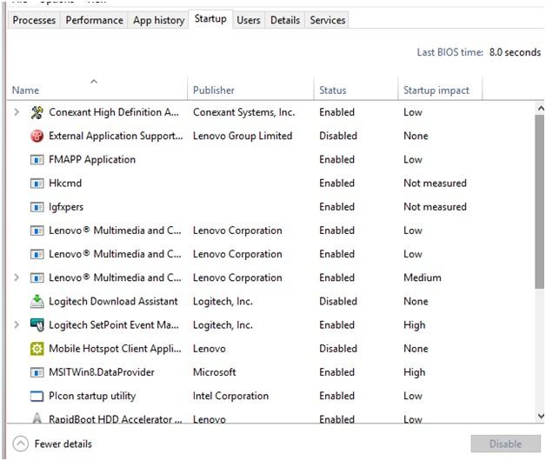This screenshot has height=461, width=546.
Task: Collapse view using Fewer details arrow
Action: point(21,444)
